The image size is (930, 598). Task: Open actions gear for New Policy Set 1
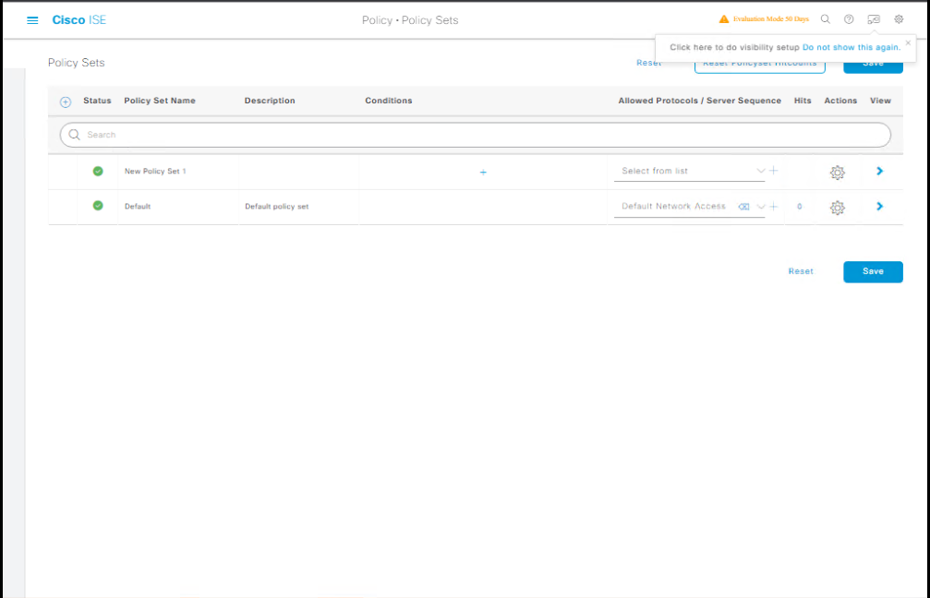click(x=837, y=173)
